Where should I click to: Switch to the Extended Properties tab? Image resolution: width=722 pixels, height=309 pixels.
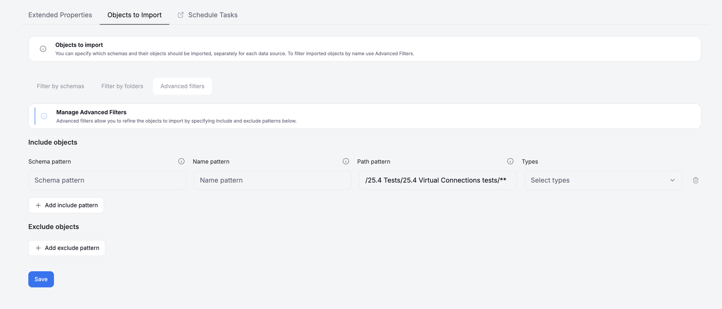(60, 15)
